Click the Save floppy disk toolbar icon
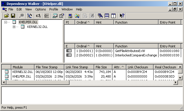Image resolution: width=184 pixels, height=111 pixels. tap(13, 16)
